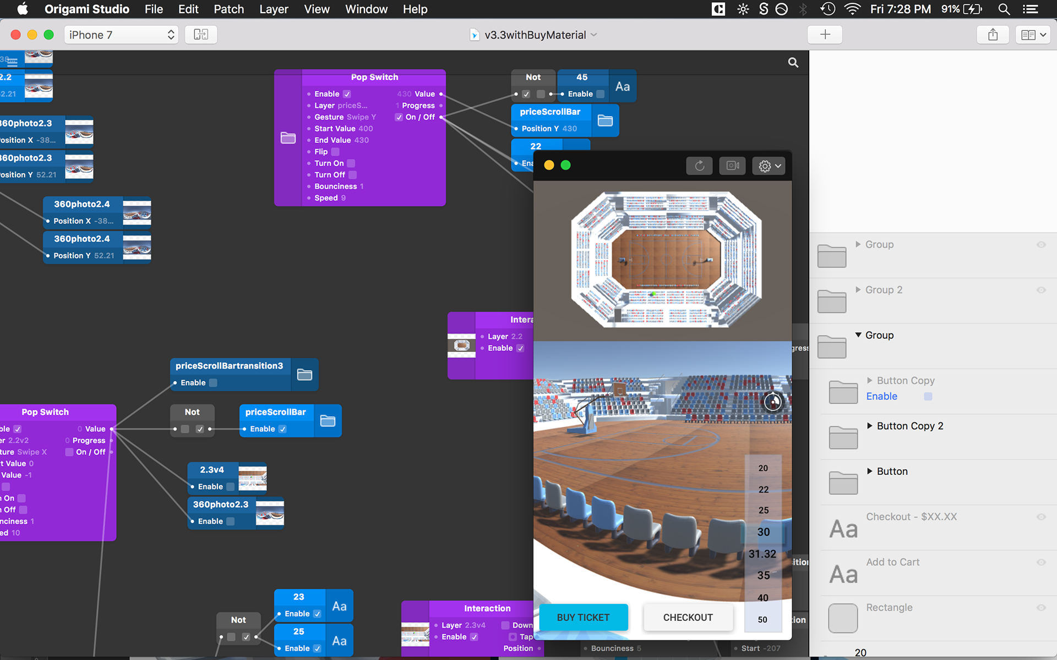Toggle Pop Switch Enable checkbox
This screenshot has height=660, width=1057.
pyautogui.click(x=347, y=94)
